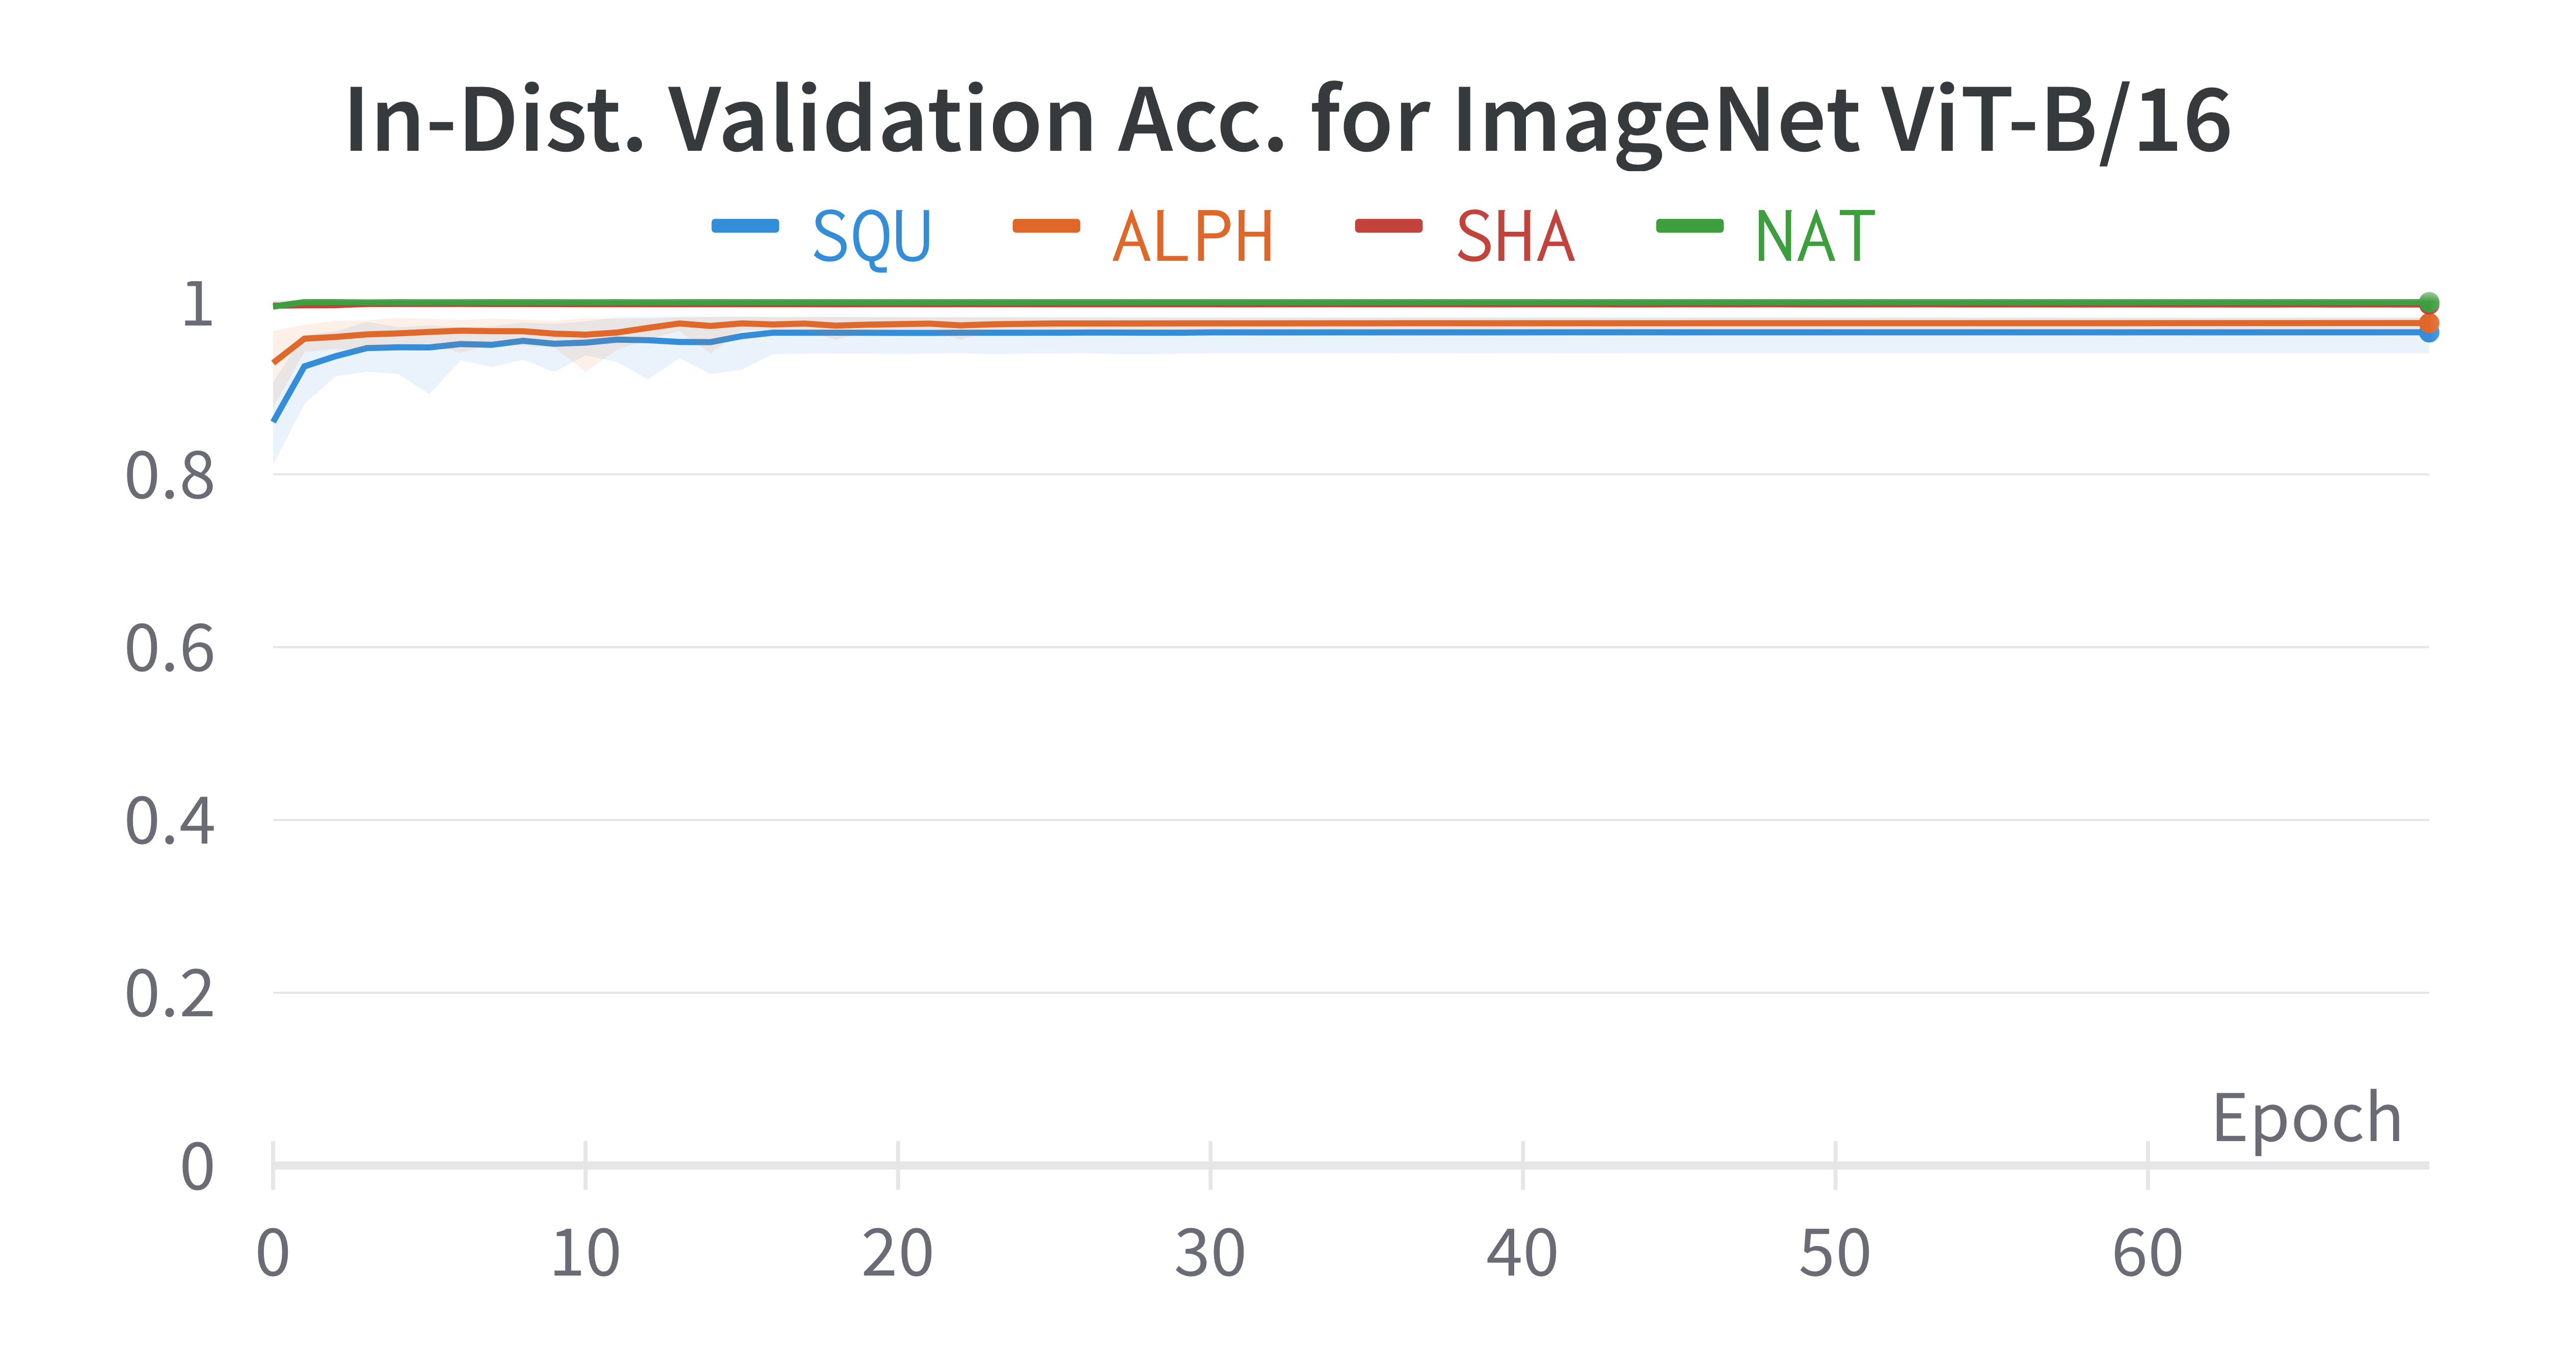Click the Epoch x-axis label

(x=2306, y=1118)
